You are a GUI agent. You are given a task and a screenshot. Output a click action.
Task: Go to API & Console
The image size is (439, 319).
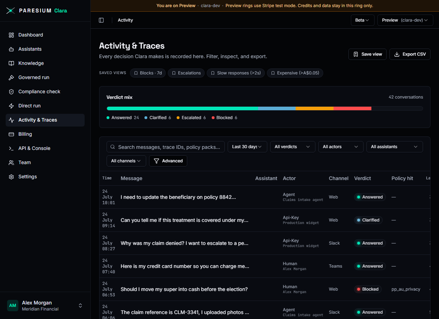click(x=45, y=148)
